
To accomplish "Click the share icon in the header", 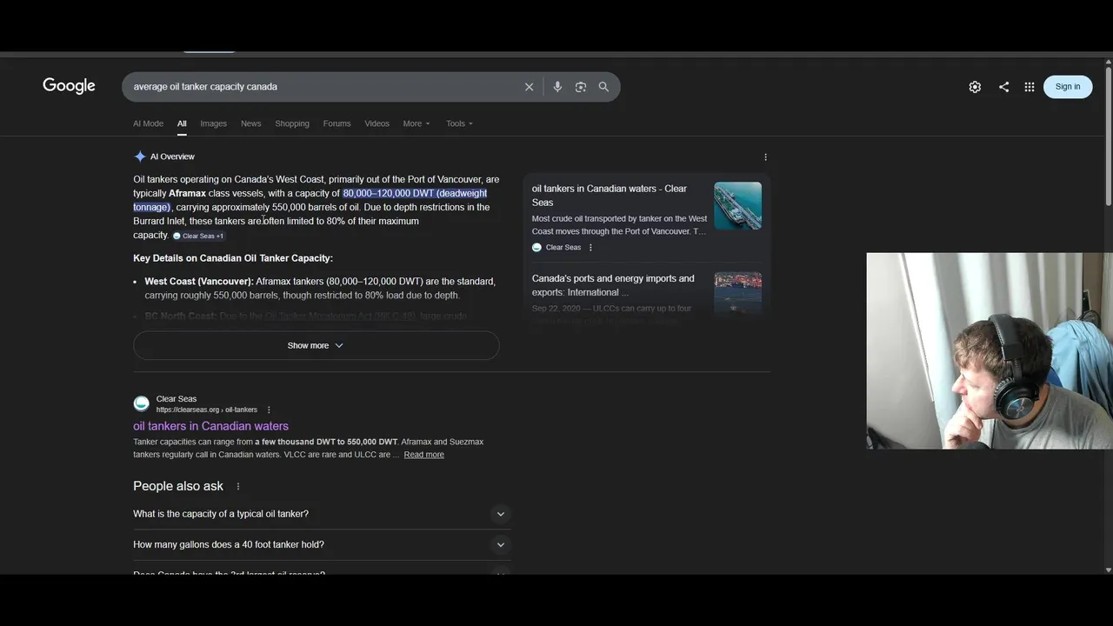I will pos(1003,87).
